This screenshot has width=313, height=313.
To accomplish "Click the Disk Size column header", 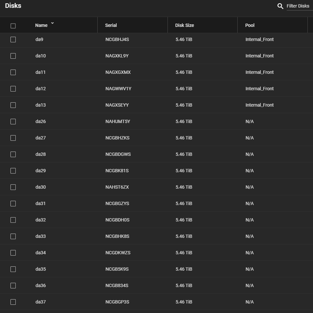I will coord(185,25).
